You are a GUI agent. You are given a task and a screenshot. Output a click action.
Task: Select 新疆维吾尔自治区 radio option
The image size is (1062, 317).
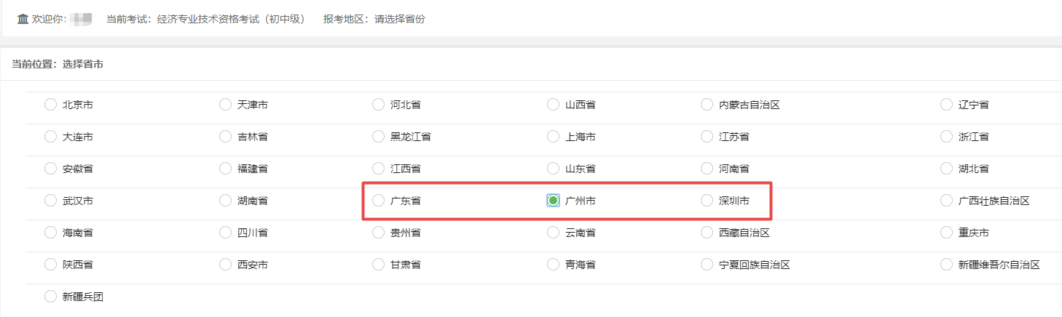pos(946,265)
